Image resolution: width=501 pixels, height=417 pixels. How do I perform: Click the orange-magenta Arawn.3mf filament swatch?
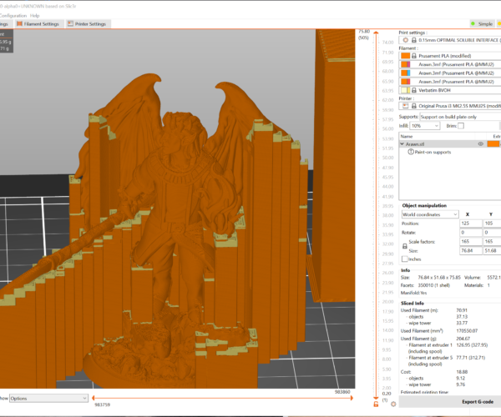point(406,64)
